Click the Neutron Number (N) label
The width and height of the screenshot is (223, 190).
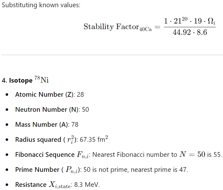(47, 110)
